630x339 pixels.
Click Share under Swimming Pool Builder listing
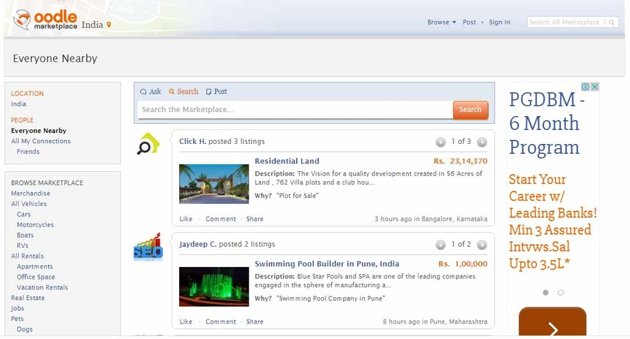(x=255, y=322)
